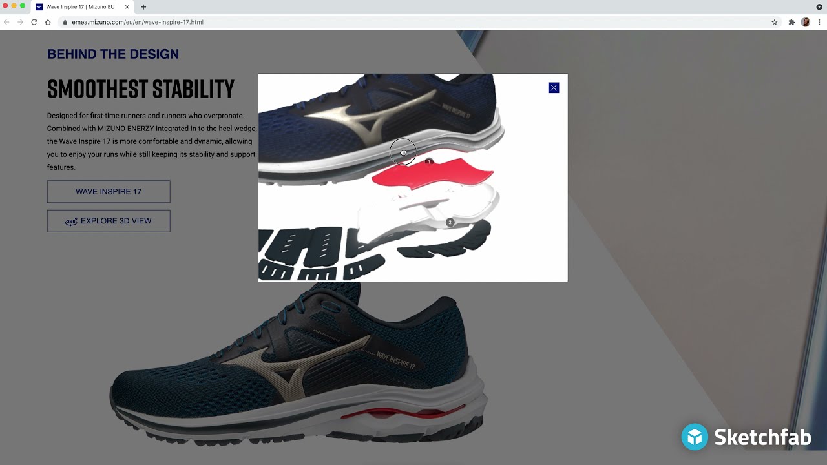The height and width of the screenshot is (465, 827).
Task: Click the browser back arrow
Action: pyautogui.click(x=7, y=22)
